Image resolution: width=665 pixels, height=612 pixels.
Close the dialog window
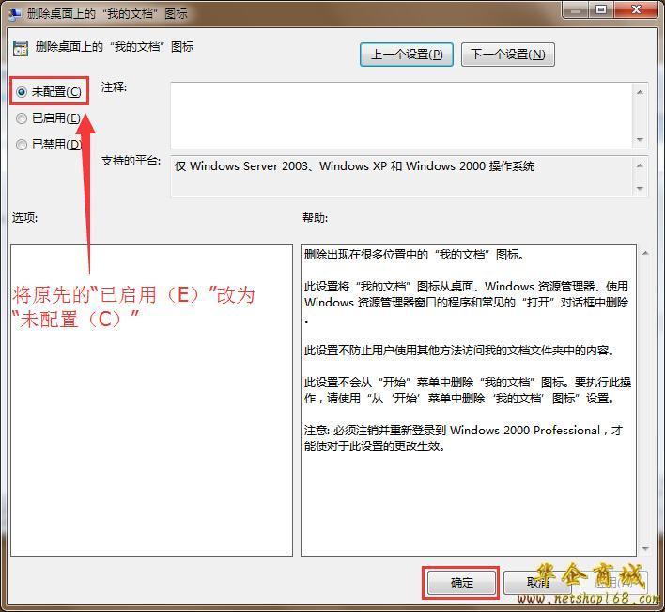(636, 9)
